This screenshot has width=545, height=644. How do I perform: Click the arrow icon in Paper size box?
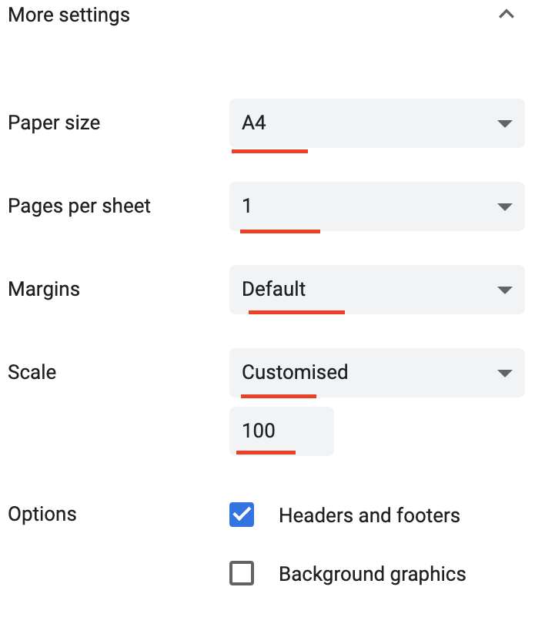(505, 123)
